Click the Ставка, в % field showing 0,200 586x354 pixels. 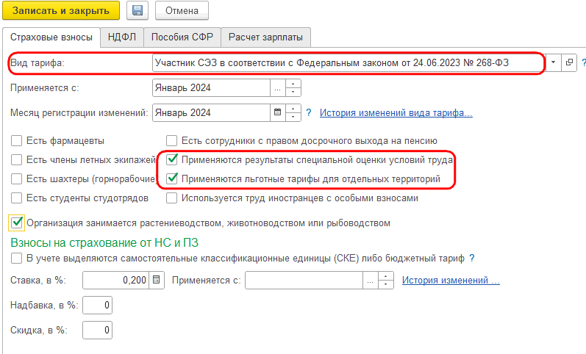[x=116, y=280]
